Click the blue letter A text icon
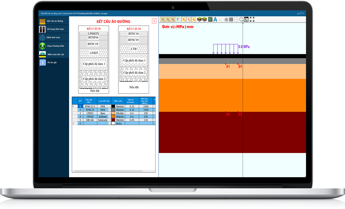Screen dimensions: 345x209 coord(215,19)
